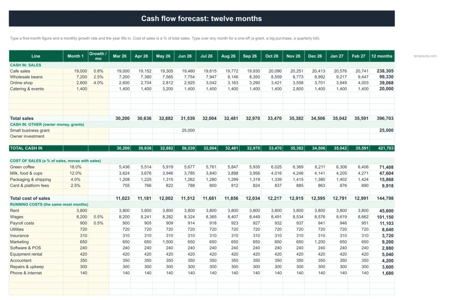Click TOTAL CASH IN 12-month total 421,703
This screenshot has width=451, height=300.
click(x=386, y=148)
